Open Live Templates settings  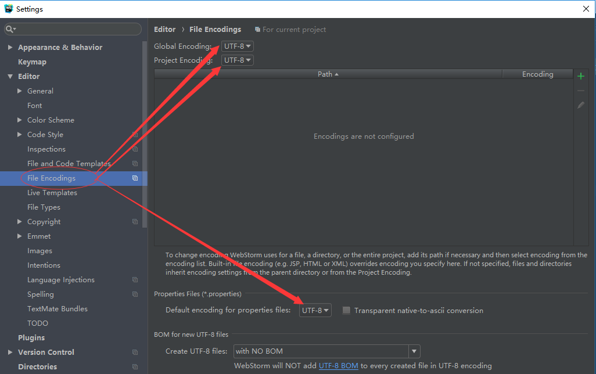tap(52, 193)
